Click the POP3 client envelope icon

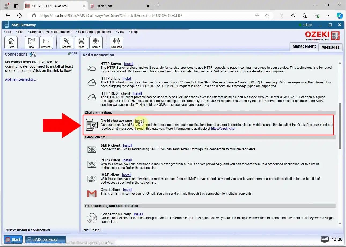coord(92,164)
